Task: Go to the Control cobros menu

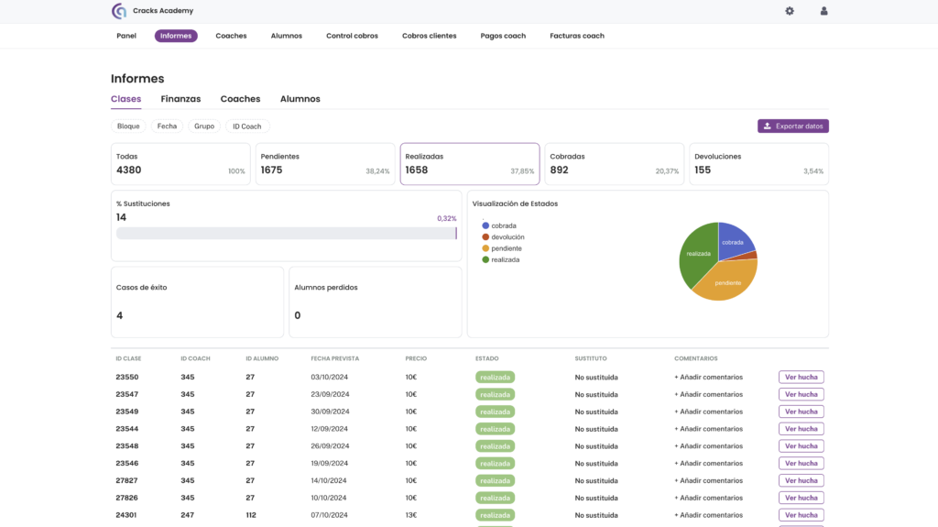Action: (x=352, y=36)
